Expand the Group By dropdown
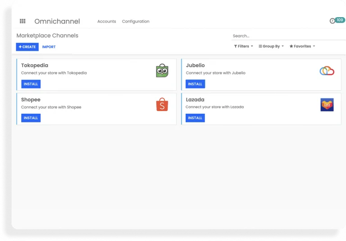This screenshot has width=346, height=241. coord(271,46)
